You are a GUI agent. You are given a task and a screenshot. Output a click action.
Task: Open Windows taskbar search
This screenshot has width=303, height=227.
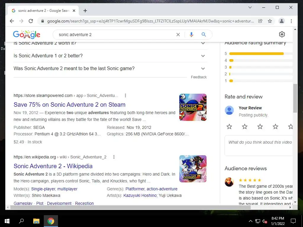(21, 221)
